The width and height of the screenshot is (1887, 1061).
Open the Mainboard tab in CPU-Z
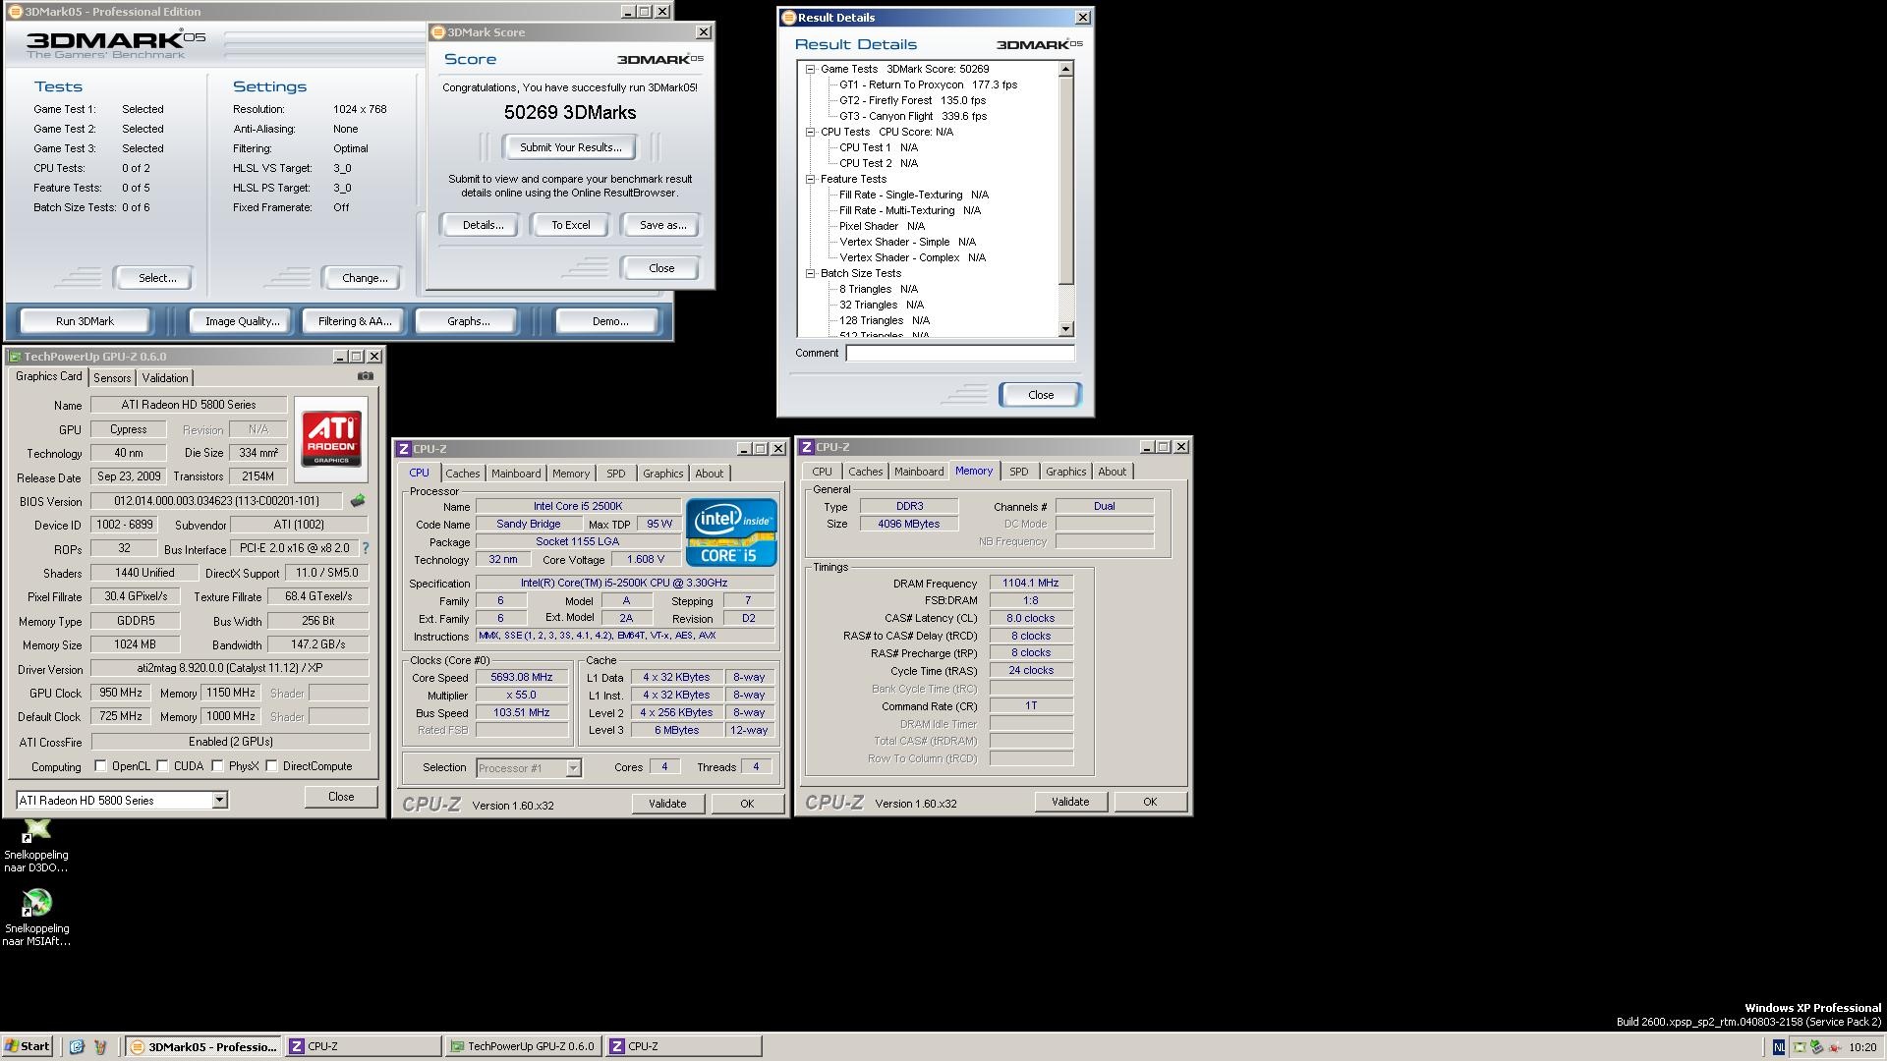[x=516, y=474]
